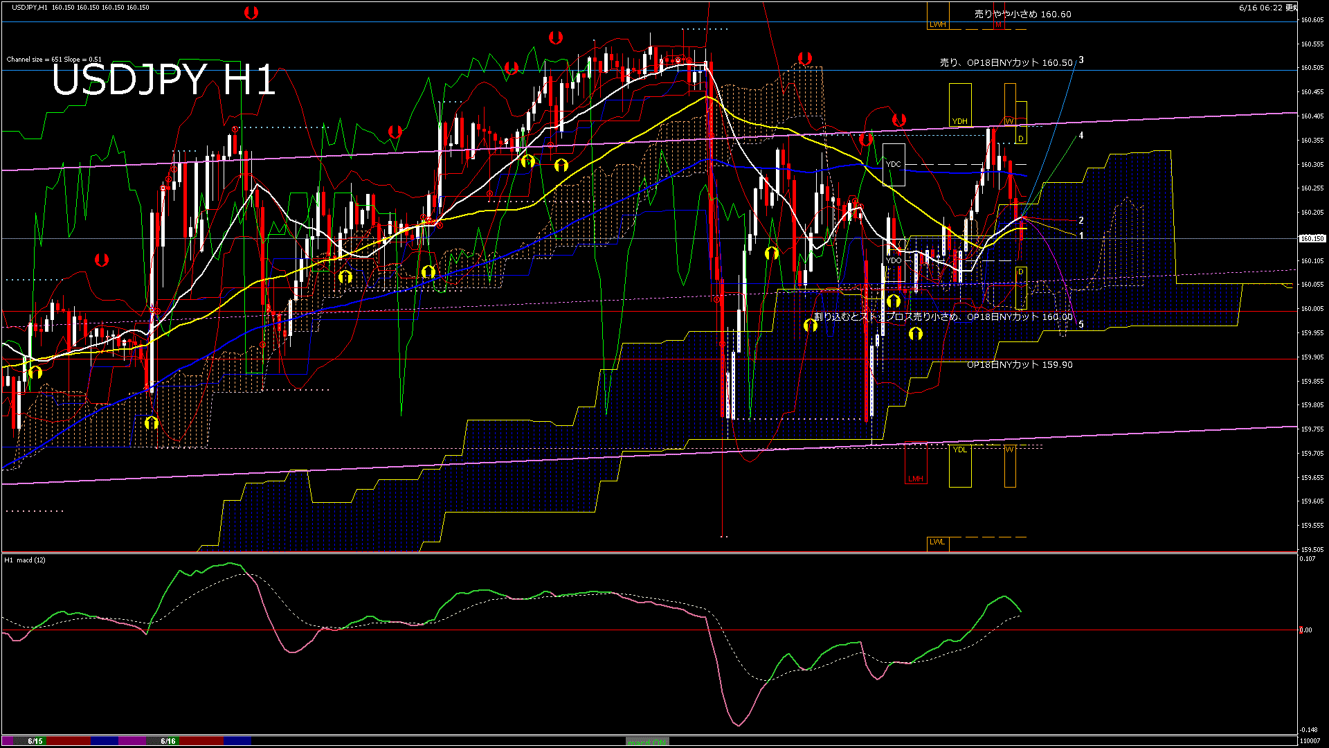The width and height of the screenshot is (1329, 748).
Task: Select the YDL level label
Action: (x=959, y=449)
